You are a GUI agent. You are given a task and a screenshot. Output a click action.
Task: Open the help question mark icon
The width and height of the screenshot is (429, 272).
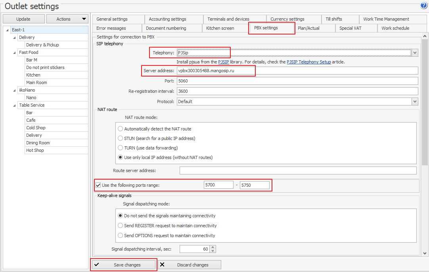[423, 6]
